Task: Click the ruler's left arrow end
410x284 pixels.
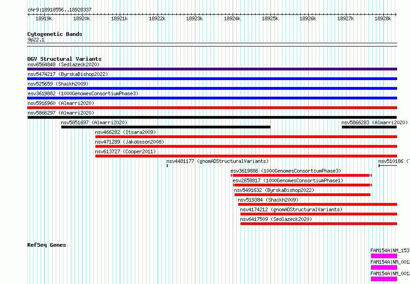Action: point(29,15)
